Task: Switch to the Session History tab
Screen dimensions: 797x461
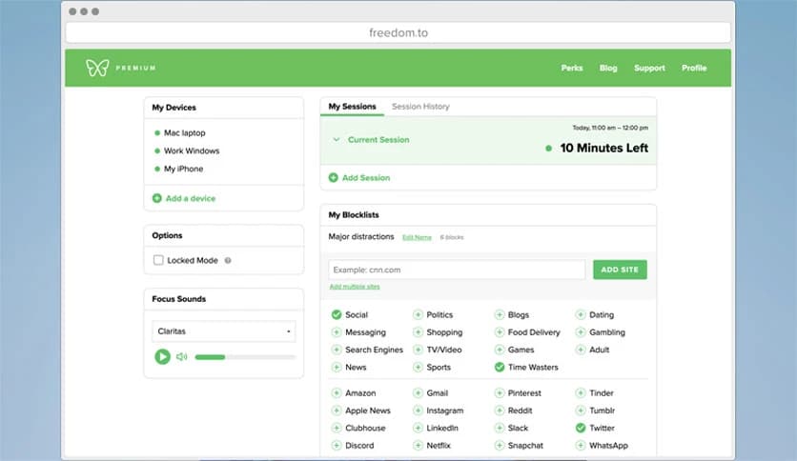Action: tap(420, 107)
